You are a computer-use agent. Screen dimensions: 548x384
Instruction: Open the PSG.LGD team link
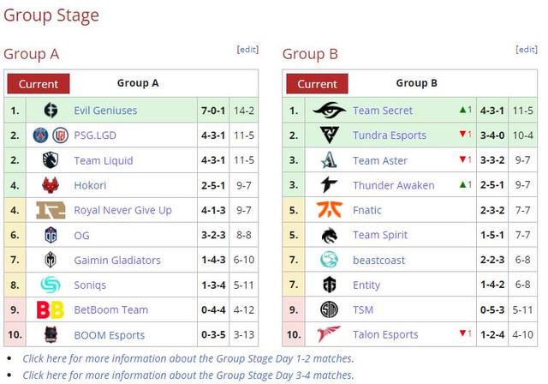pos(95,135)
